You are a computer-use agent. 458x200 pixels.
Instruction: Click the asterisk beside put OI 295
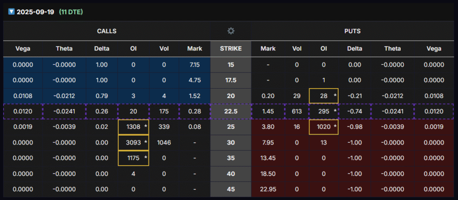(335, 111)
